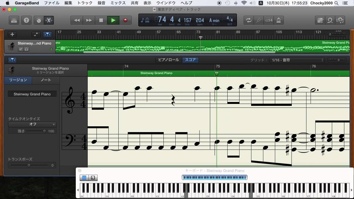Select the Steinway Grand Piano track icon
This screenshot has height=199, width=354.
click(11, 46)
